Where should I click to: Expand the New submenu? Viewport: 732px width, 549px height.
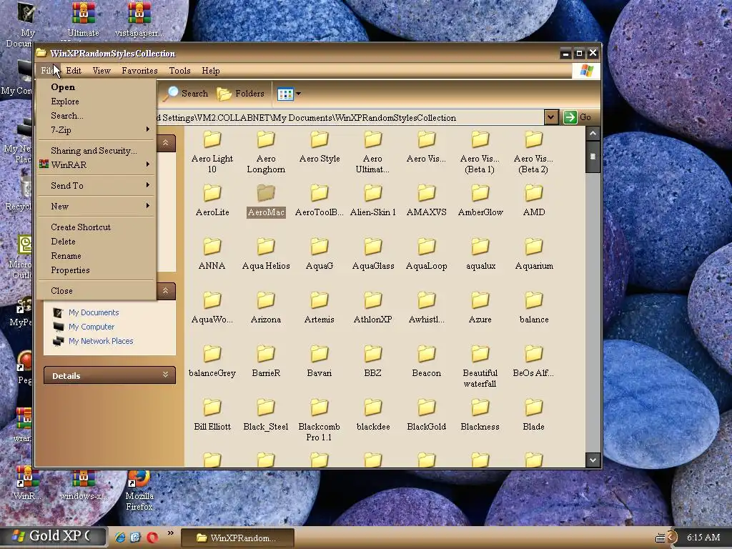(97, 206)
